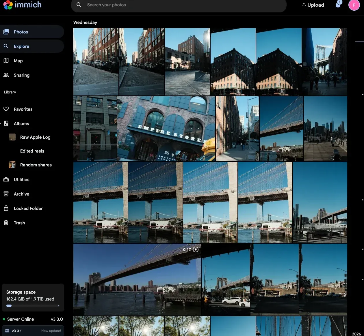Screen dimensions: 364x336
Task: Click the Trash bin icon
Action: click(6, 223)
